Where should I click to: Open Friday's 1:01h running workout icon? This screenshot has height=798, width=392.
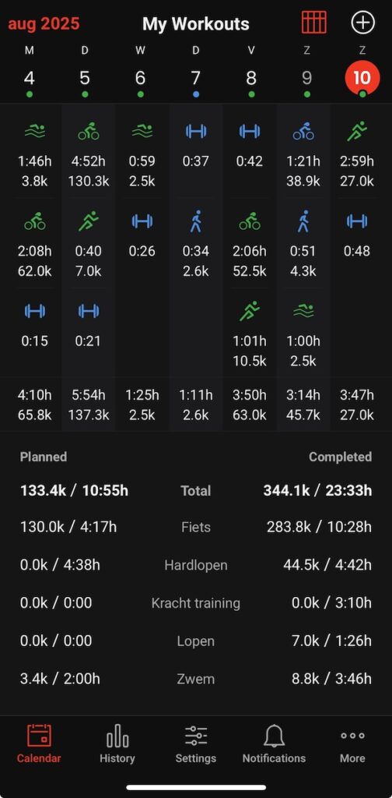click(x=250, y=311)
